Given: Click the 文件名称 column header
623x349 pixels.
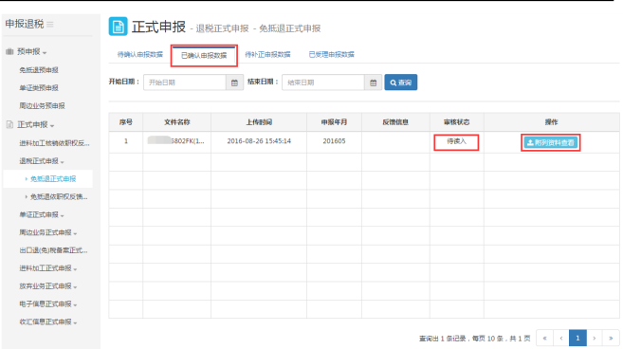Looking at the screenshot, I should click(x=177, y=122).
